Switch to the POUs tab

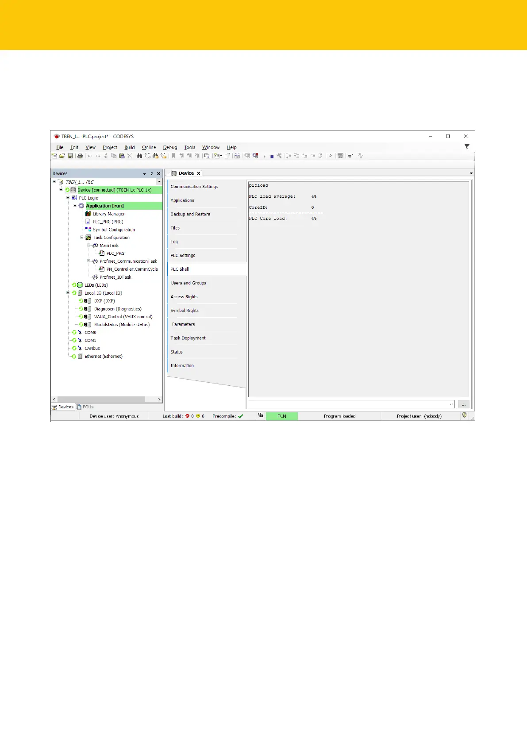coord(85,407)
